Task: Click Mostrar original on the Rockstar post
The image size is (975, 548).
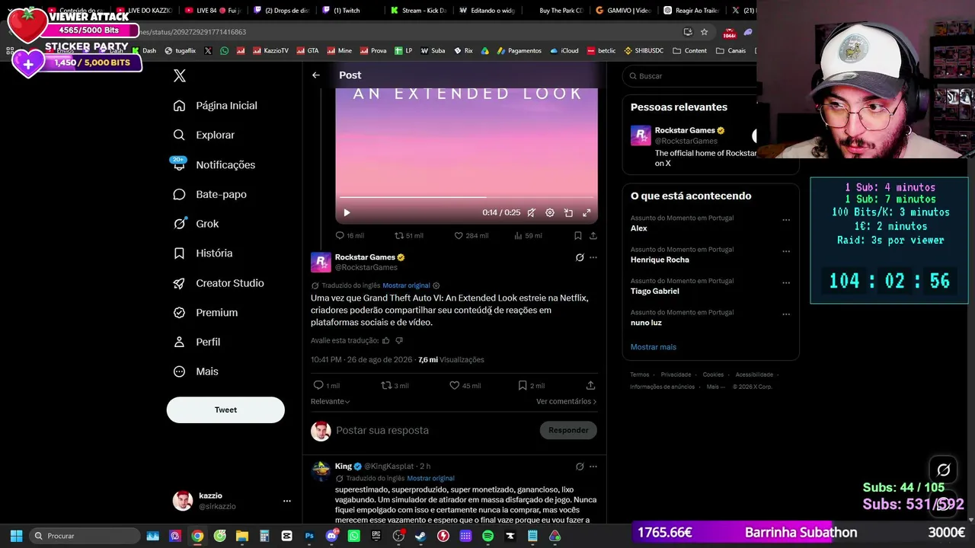Action: click(x=406, y=285)
